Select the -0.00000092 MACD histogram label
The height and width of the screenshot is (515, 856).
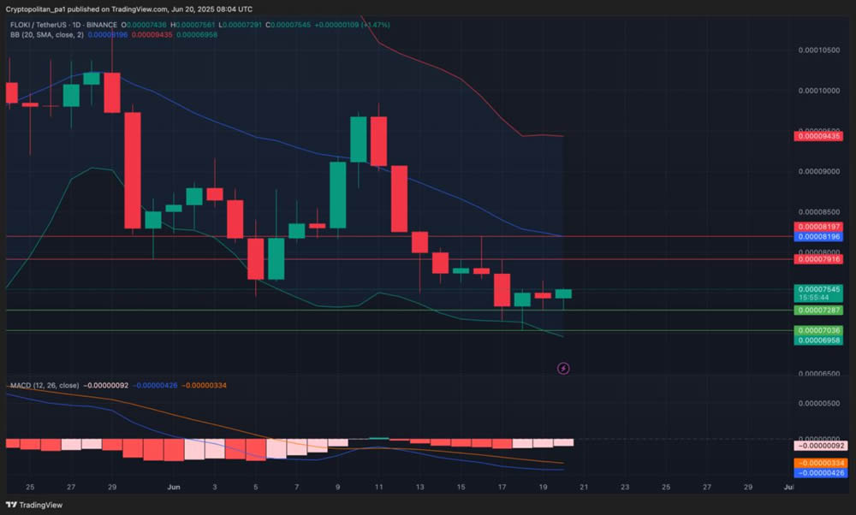[x=818, y=446]
